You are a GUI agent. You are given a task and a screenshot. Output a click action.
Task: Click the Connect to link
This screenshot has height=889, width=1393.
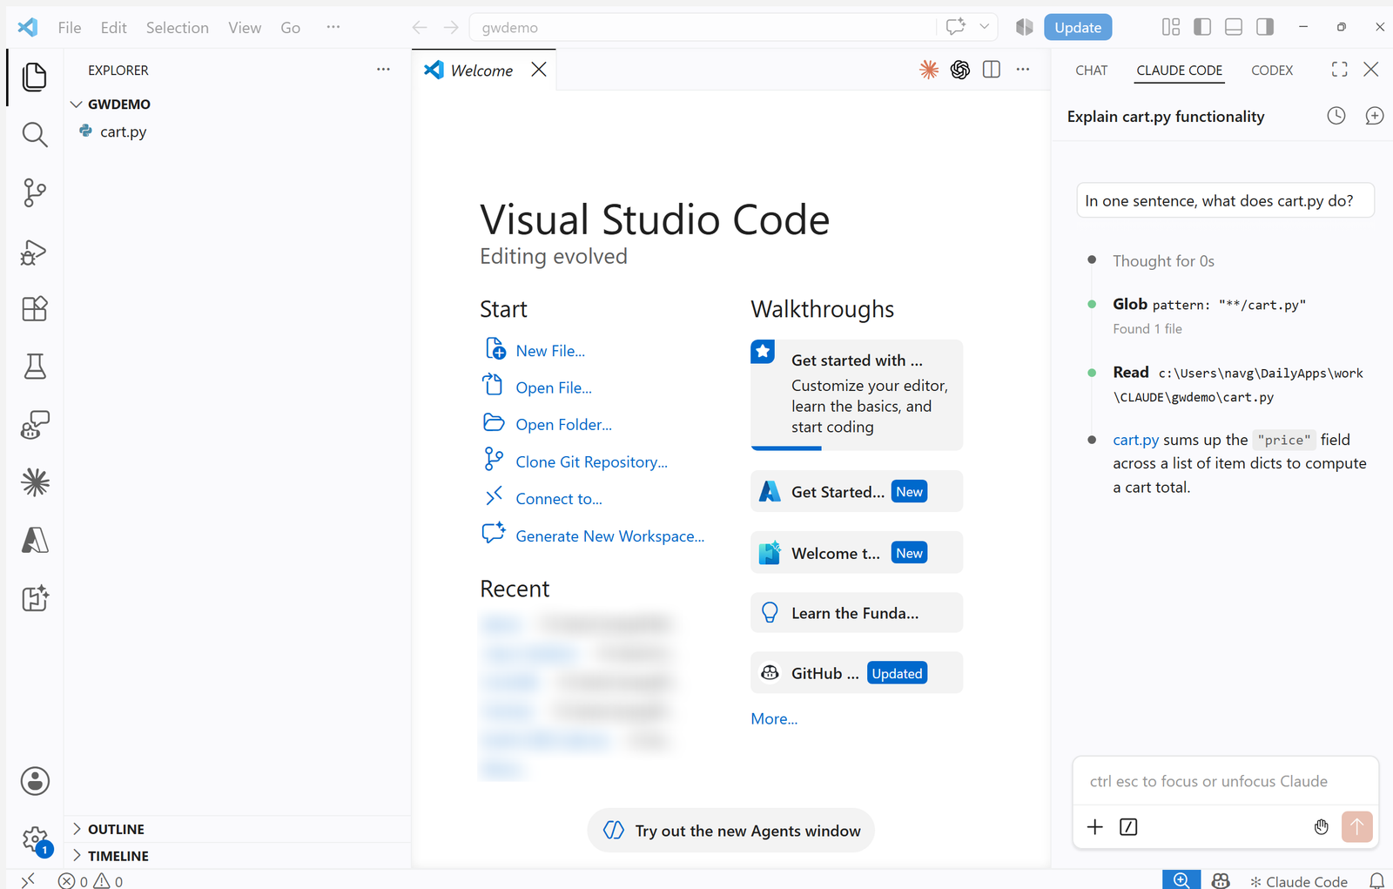point(559,498)
